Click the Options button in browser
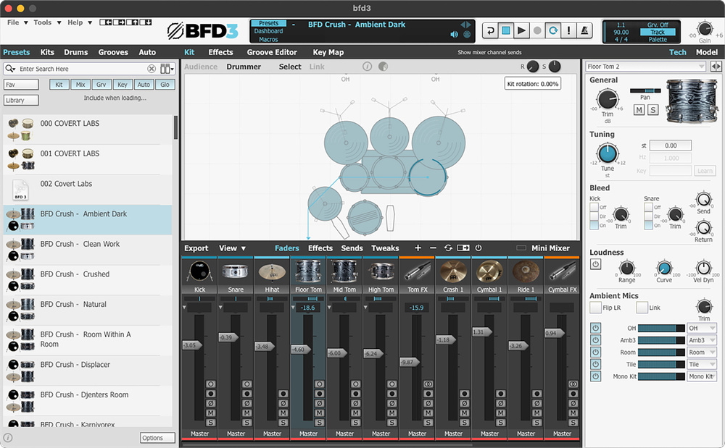Image resolution: width=725 pixels, height=448 pixels. coord(157,438)
